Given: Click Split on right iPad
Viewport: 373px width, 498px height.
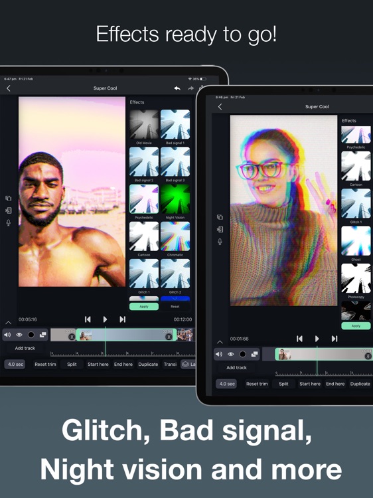Looking at the screenshot, I should 283,384.
